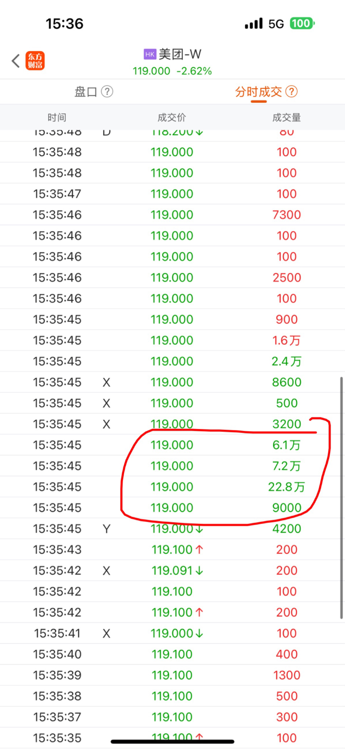Viewport: 345px width, 750px height.
Task: Tap the 15:35:39 trade with volume 1300
Action: 172,675
